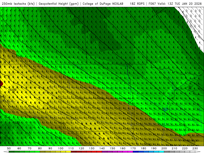Image resolution: width=204 pixels, height=153 pixels.
Task: Click the '120' legend value
Action: [x=81, y=148]
